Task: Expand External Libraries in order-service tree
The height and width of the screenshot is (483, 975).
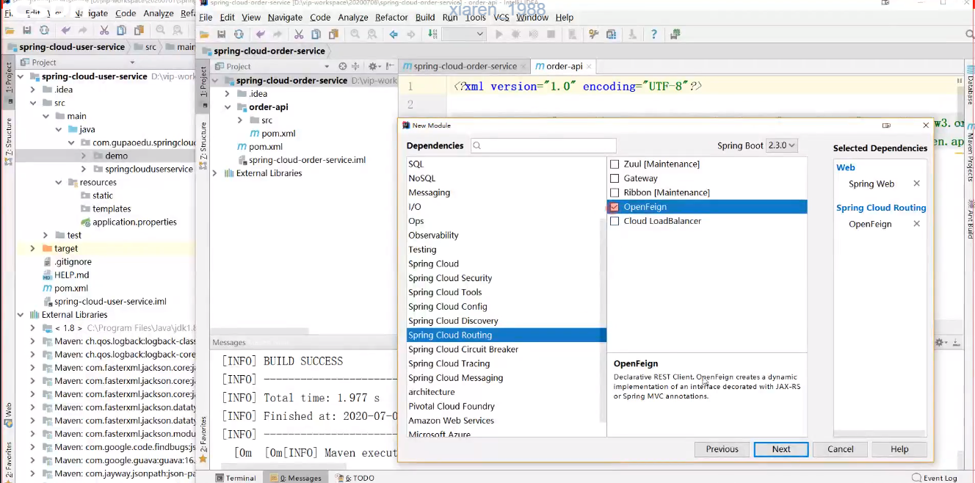Action: pos(215,173)
